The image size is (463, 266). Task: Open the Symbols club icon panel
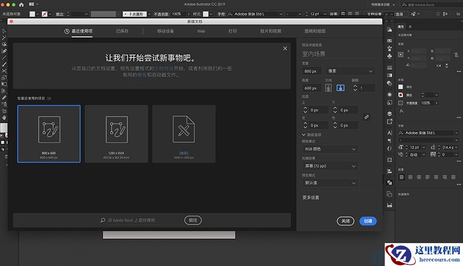pyautogui.click(x=390, y=56)
